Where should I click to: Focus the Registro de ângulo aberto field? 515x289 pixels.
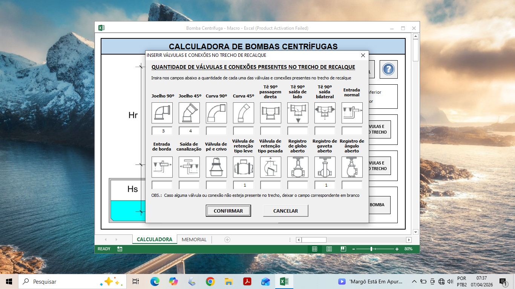click(352, 185)
